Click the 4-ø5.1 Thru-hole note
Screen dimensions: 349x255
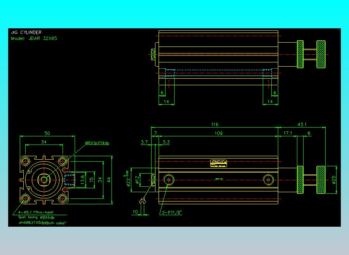click(x=36, y=212)
